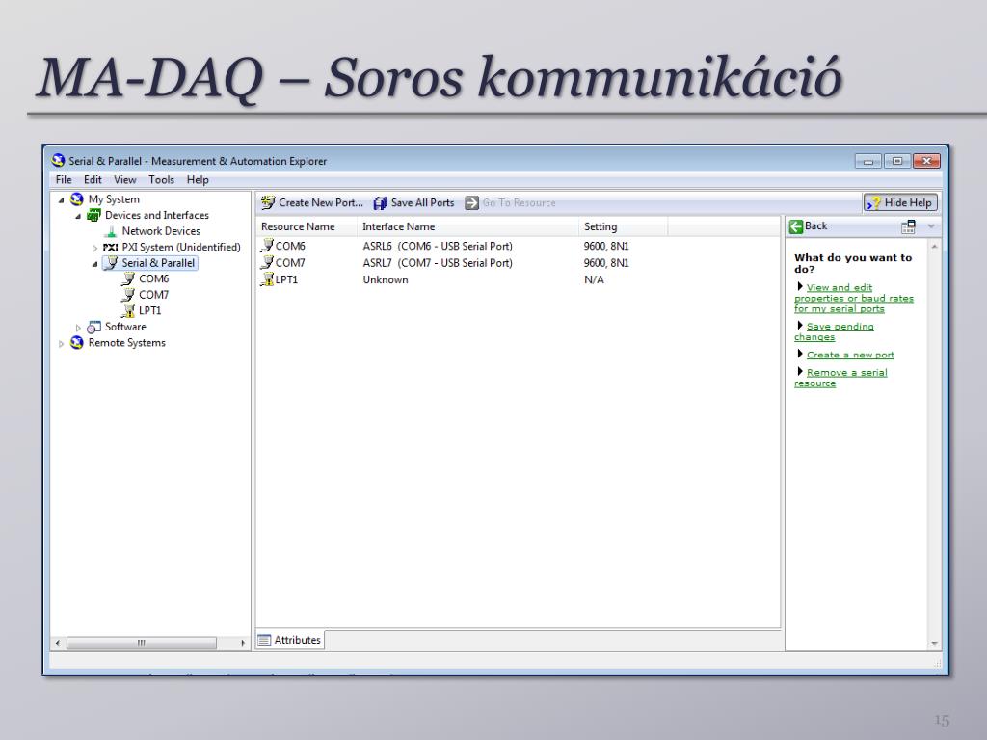987x740 pixels.
Task: Select the Software label in the tree
Action: [x=125, y=328]
